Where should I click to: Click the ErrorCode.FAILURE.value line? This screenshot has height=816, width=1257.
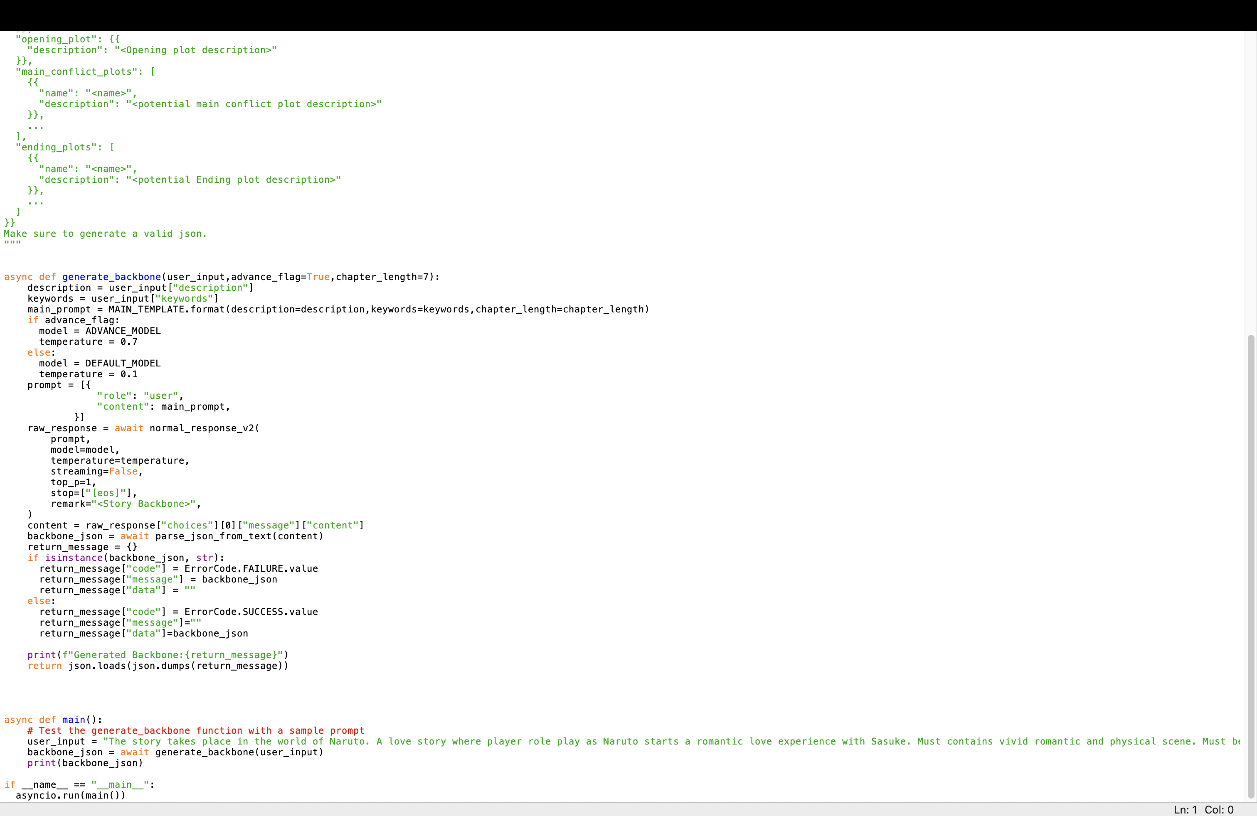click(x=178, y=568)
